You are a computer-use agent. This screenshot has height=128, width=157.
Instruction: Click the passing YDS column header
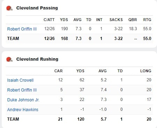(64, 20)
